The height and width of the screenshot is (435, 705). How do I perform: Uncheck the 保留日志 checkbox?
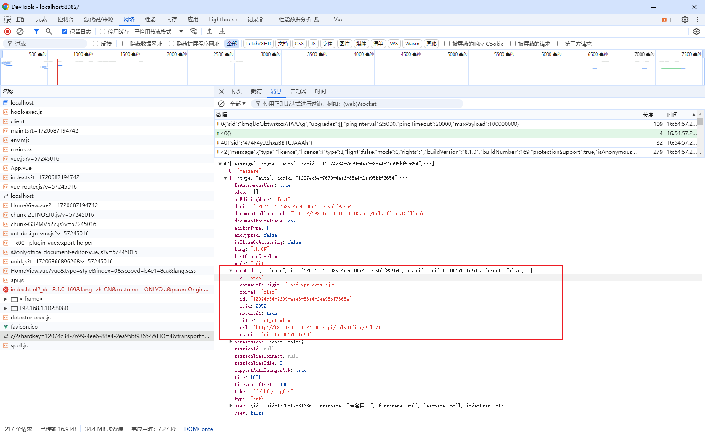(x=64, y=32)
